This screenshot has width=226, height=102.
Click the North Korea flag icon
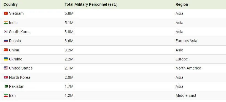6,77
